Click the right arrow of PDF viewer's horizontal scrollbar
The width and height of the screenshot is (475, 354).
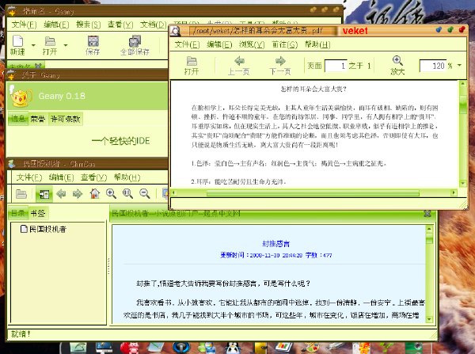[454, 192]
